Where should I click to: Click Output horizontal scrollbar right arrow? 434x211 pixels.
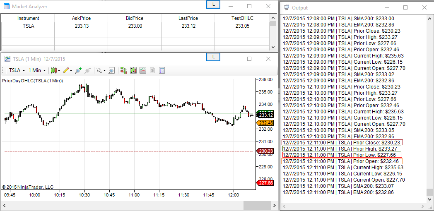tap(424, 206)
